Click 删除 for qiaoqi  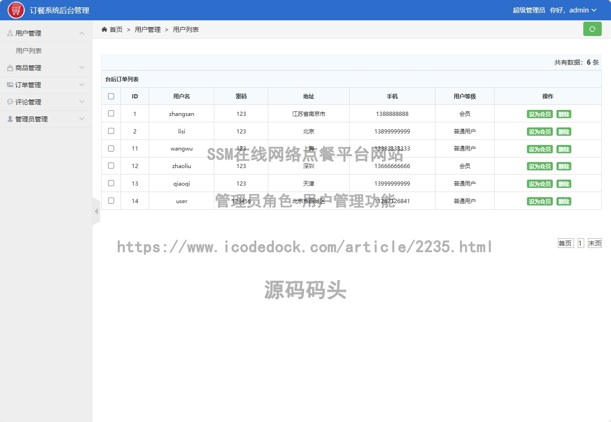point(564,184)
